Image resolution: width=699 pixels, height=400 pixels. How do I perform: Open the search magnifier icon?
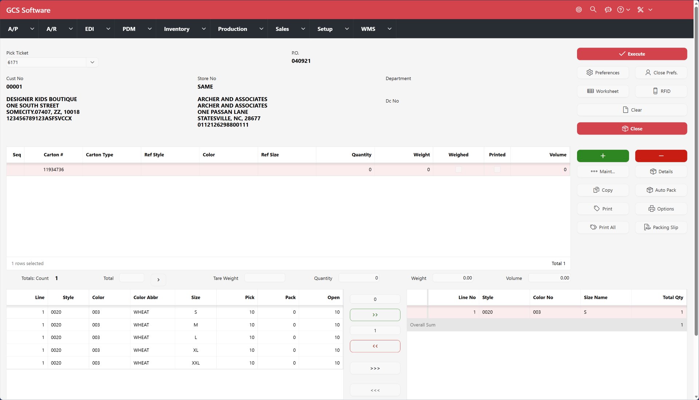[593, 9]
